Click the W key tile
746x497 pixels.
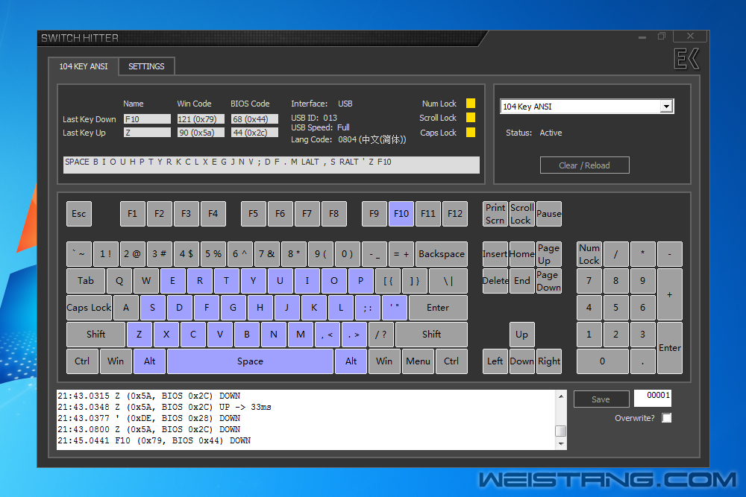point(146,281)
